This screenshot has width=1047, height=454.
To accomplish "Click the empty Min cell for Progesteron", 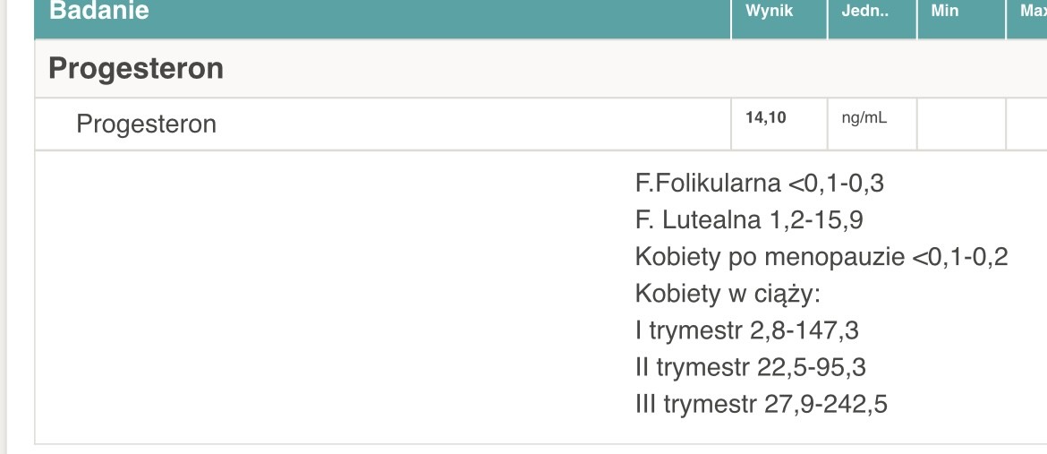I will coord(961,124).
